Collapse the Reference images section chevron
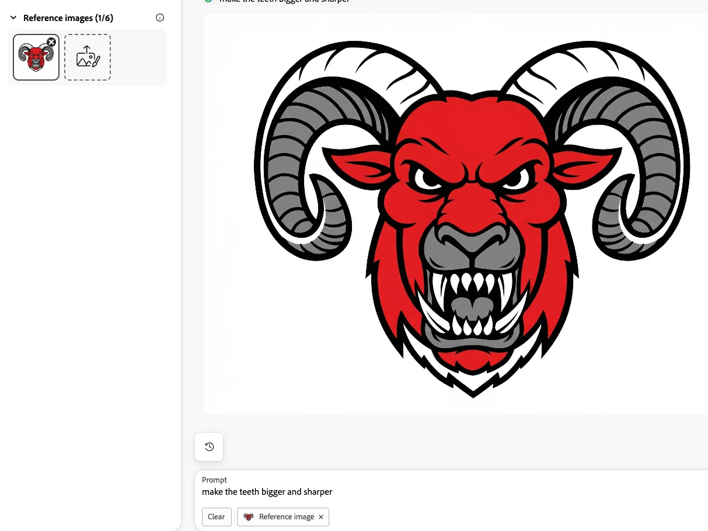708x531 pixels. coord(13,18)
